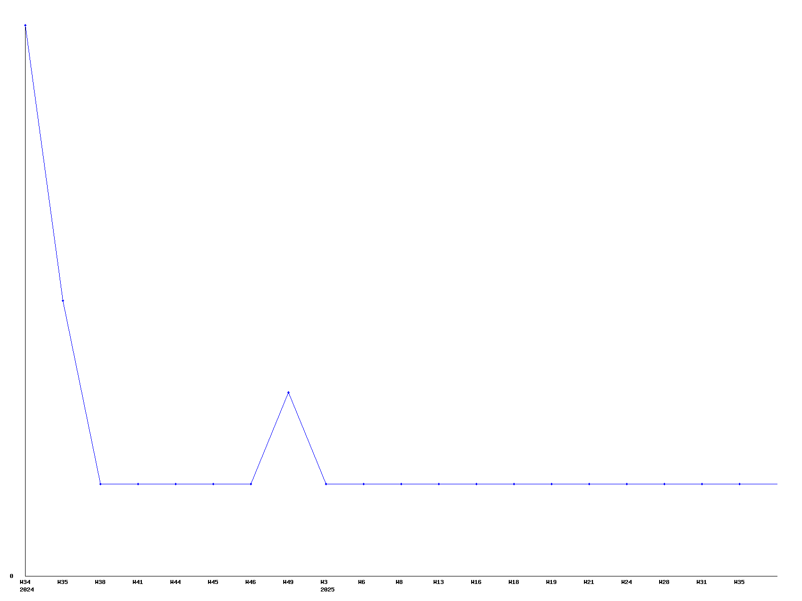Viewport: 802px width, 601px height.
Task: Select the data point above W21
Action: click(589, 484)
